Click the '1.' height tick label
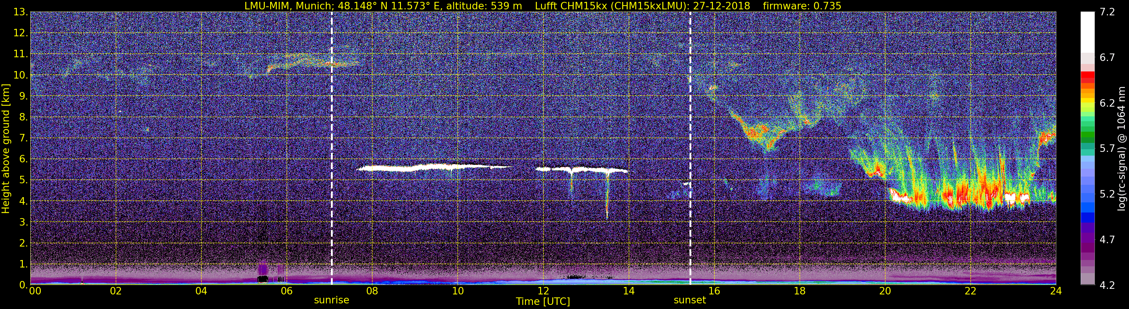 tap(23, 264)
